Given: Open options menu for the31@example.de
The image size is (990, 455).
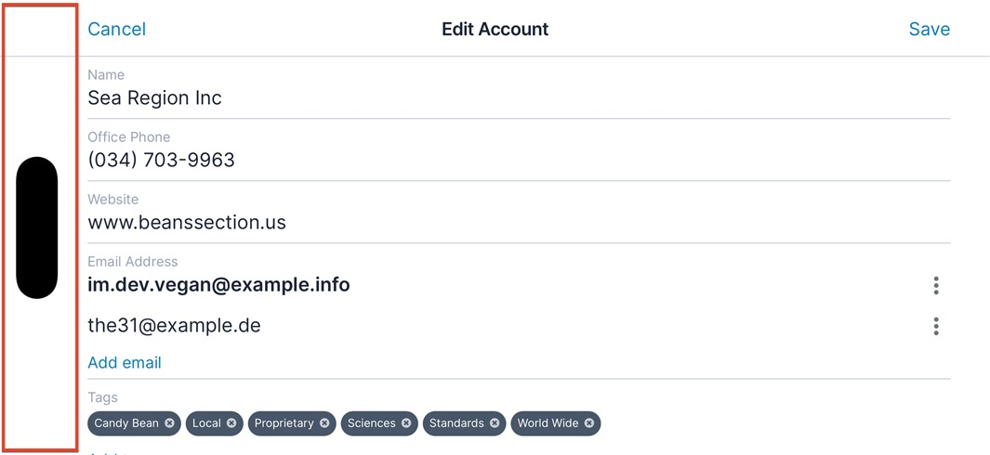Looking at the screenshot, I should click(936, 326).
